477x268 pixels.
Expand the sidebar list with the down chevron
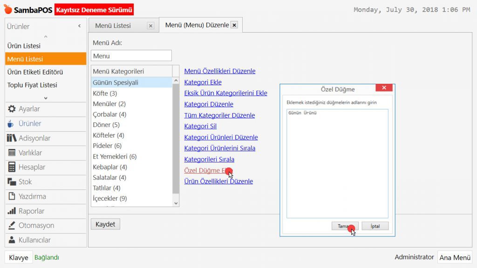coord(46,98)
